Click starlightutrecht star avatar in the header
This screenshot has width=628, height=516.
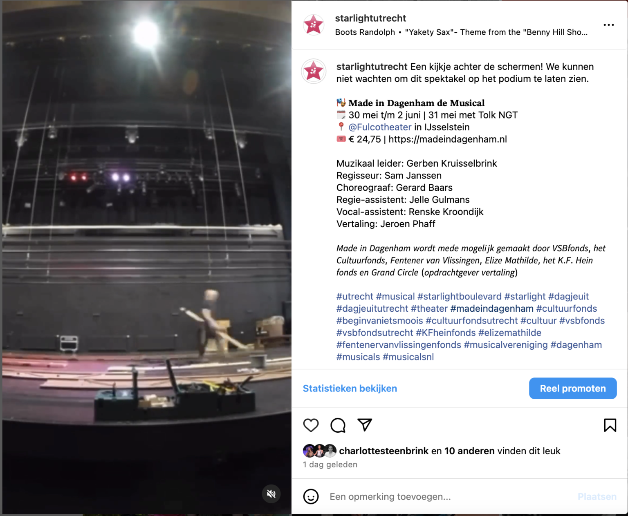coord(314,25)
